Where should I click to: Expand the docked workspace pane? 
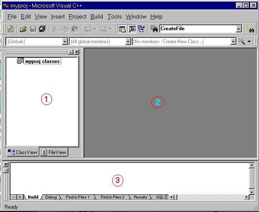(71, 52)
